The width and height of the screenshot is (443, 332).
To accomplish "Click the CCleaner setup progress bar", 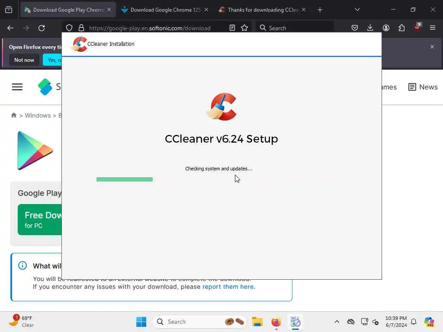I will click(x=125, y=179).
